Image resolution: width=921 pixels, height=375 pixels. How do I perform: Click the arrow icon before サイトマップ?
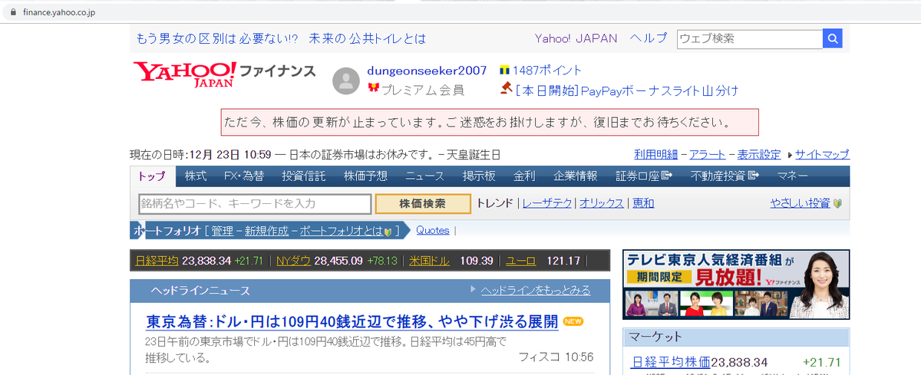pos(790,155)
